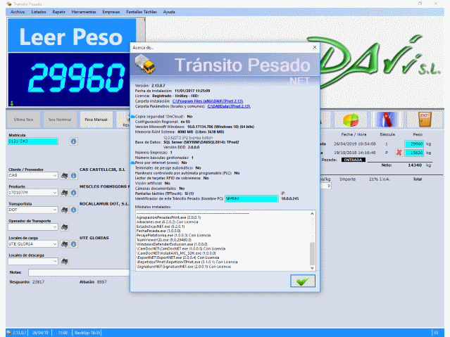This screenshot has width=450, height=337.
Task: Show Transportista info icon
Action: pyautogui.click(x=74, y=210)
